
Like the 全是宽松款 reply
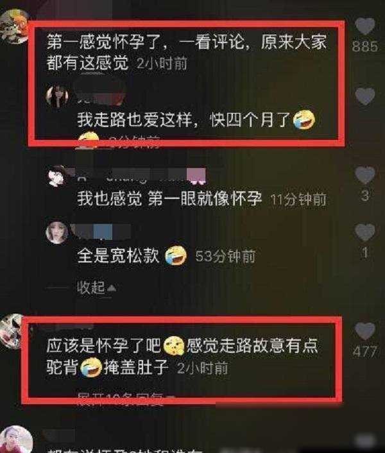point(365,232)
